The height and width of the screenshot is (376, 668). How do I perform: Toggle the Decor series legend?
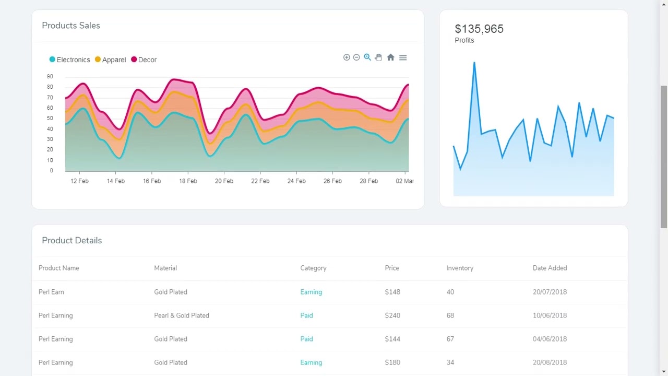pos(144,60)
